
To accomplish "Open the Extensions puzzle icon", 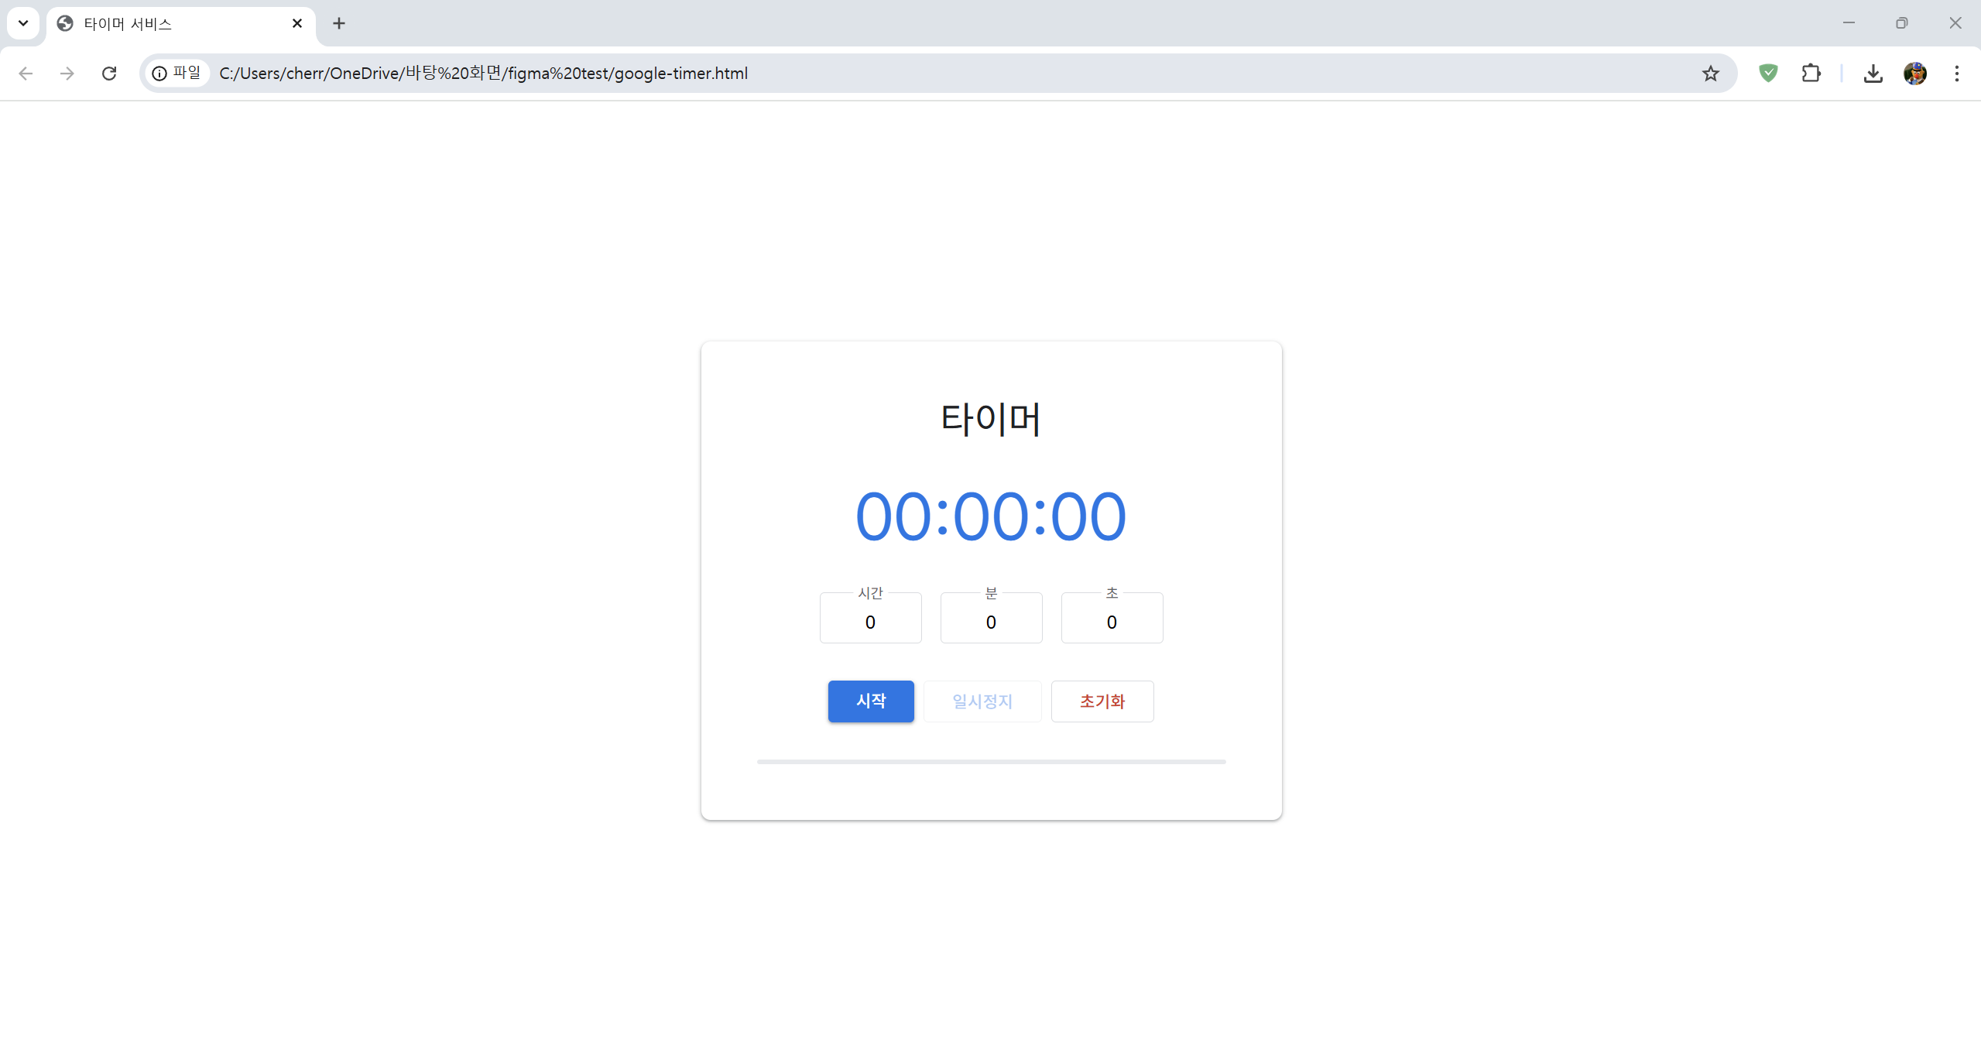I will coord(1811,74).
